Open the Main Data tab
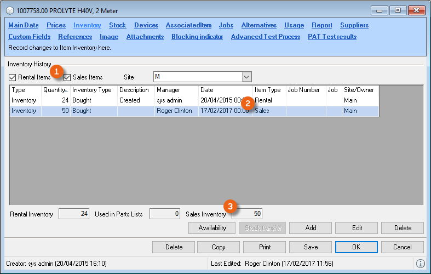This screenshot has width=431, height=274. point(24,25)
